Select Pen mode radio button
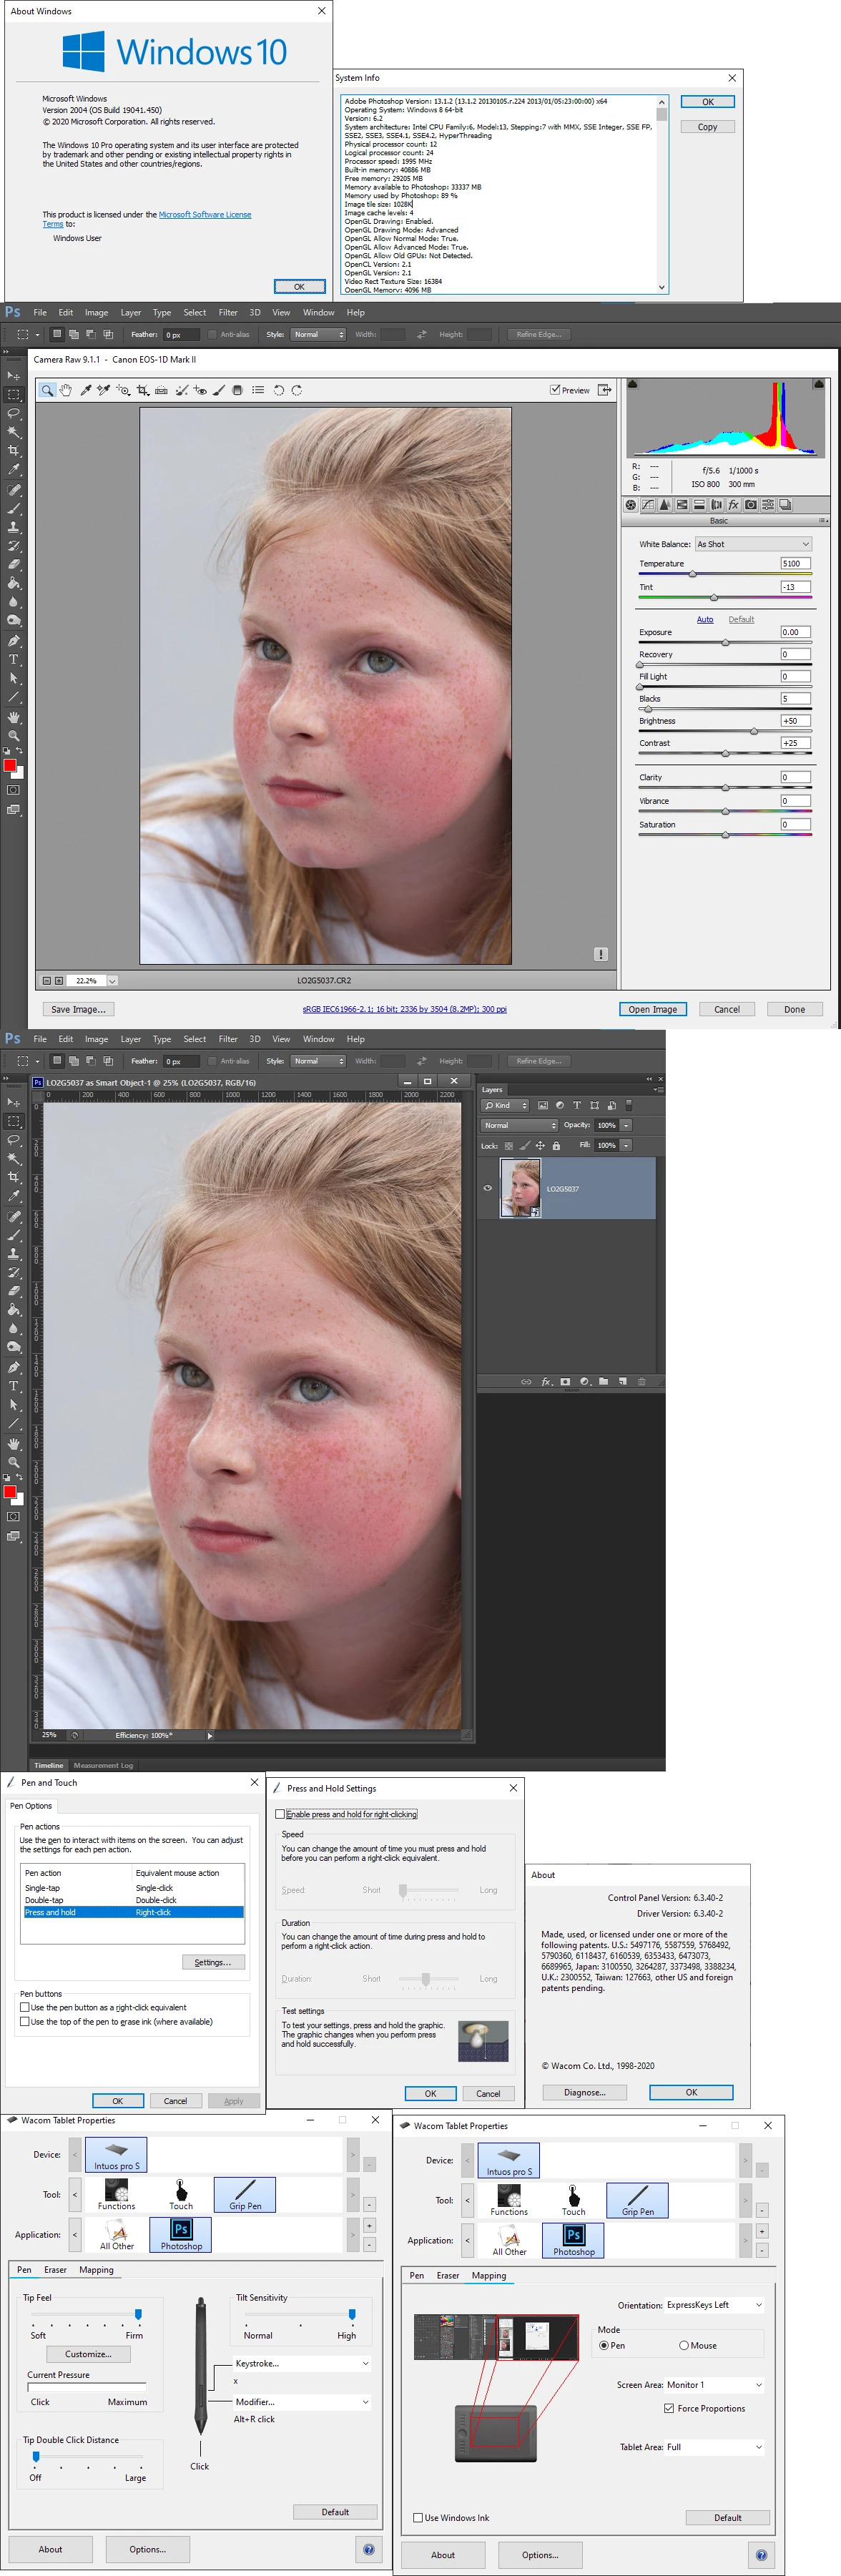Screen dimensions: 841x2576 (x=604, y=2345)
